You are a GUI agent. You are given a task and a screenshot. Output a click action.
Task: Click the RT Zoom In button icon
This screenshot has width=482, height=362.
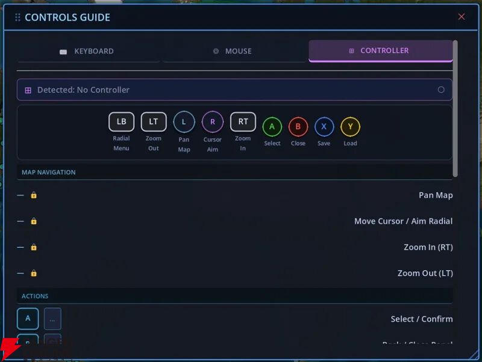pos(243,121)
